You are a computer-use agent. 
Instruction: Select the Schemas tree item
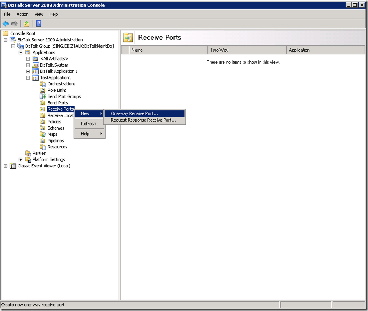click(x=56, y=128)
